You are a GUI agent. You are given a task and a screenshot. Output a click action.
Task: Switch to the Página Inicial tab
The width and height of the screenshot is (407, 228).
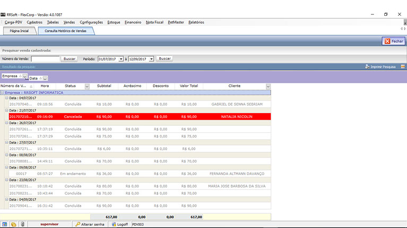point(19,31)
